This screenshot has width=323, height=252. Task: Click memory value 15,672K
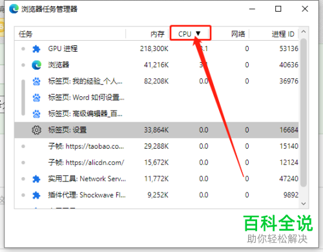click(x=156, y=163)
